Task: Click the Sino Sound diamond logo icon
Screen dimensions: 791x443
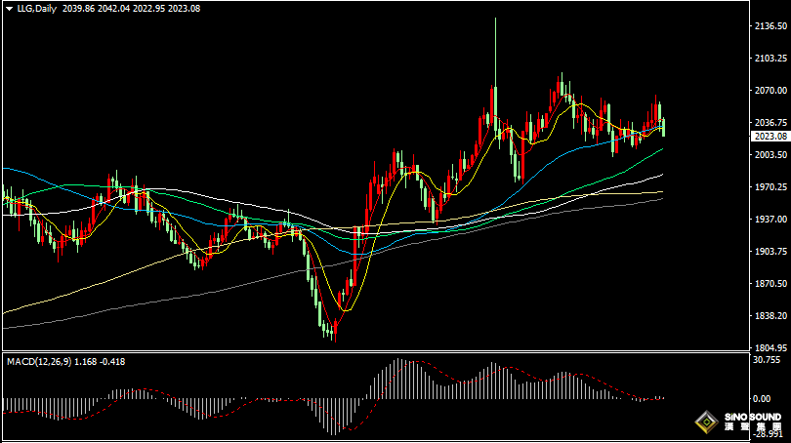Action: 706,422
